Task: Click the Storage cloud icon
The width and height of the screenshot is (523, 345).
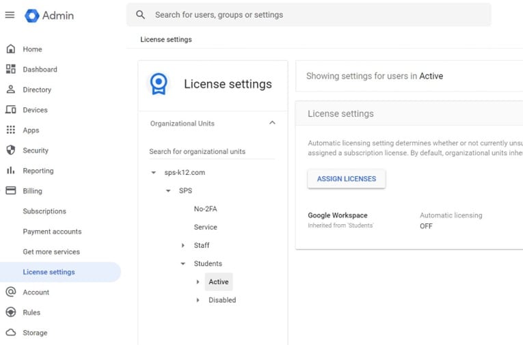Action: click(x=11, y=332)
